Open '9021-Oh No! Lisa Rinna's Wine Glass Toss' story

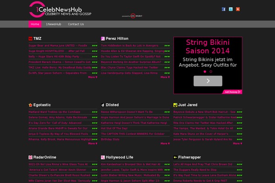pos(58,164)
